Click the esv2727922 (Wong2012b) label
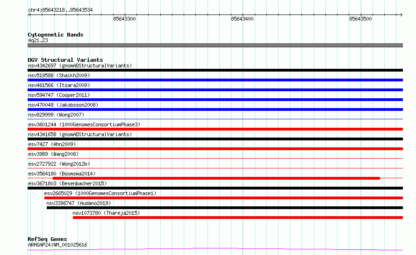 (x=59, y=164)
